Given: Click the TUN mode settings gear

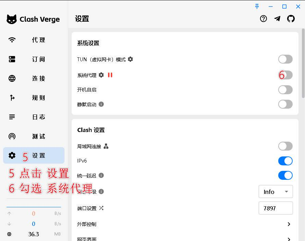Looking at the screenshot, I should click(130, 59).
